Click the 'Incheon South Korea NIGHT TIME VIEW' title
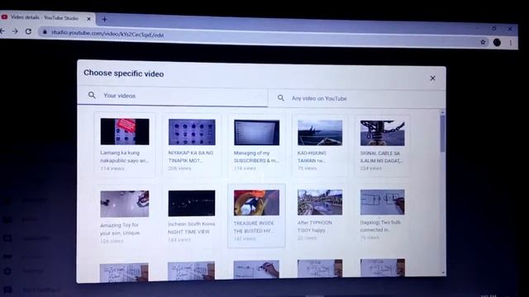529x297 pixels. [x=191, y=228]
